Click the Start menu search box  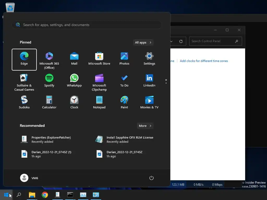(x=87, y=25)
